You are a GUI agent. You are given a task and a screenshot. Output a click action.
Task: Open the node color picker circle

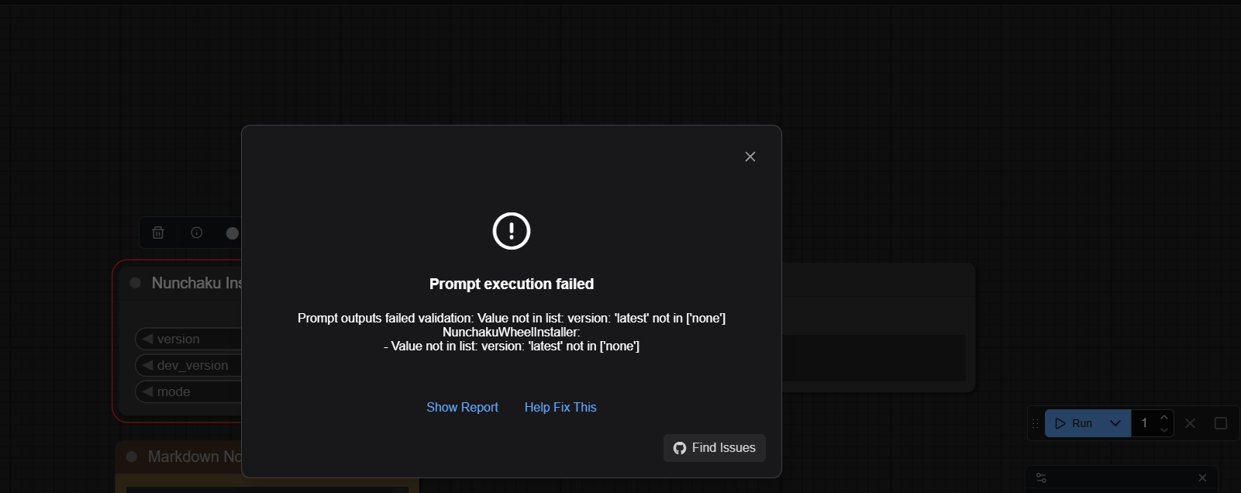(x=232, y=233)
